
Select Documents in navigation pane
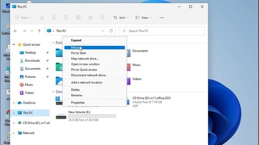point(32,69)
